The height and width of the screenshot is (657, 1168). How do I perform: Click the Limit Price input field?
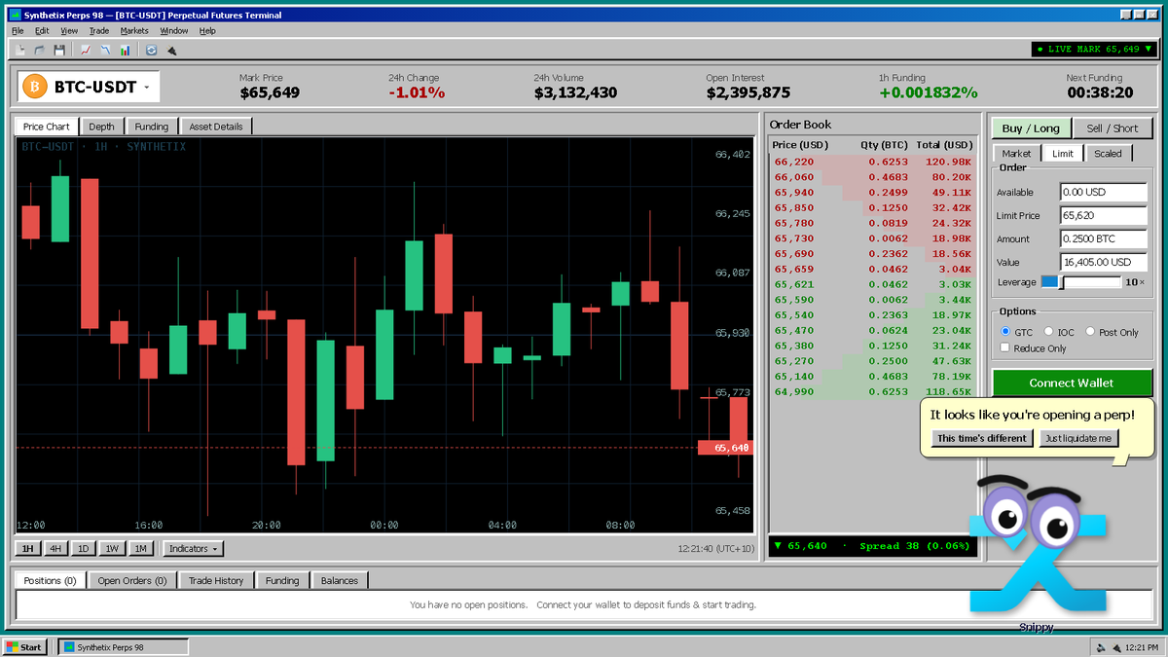coord(1104,215)
